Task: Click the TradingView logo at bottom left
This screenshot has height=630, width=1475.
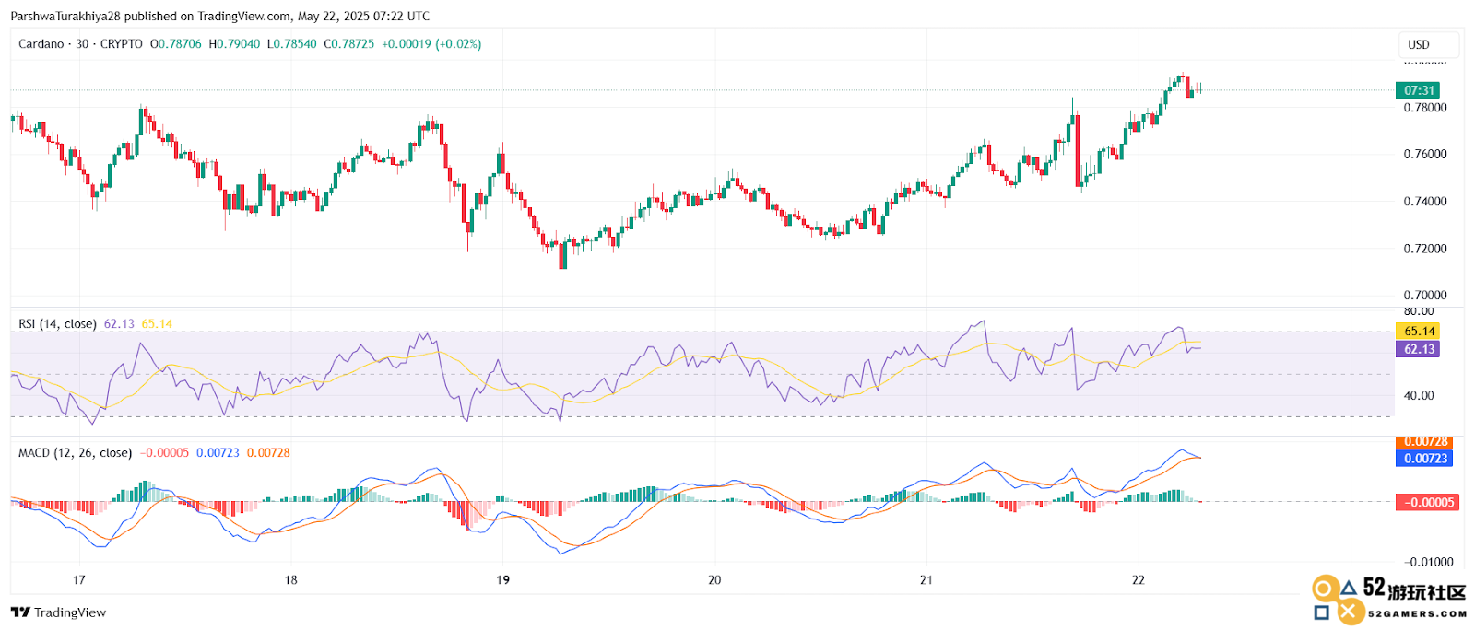Action: pos(58,612)
